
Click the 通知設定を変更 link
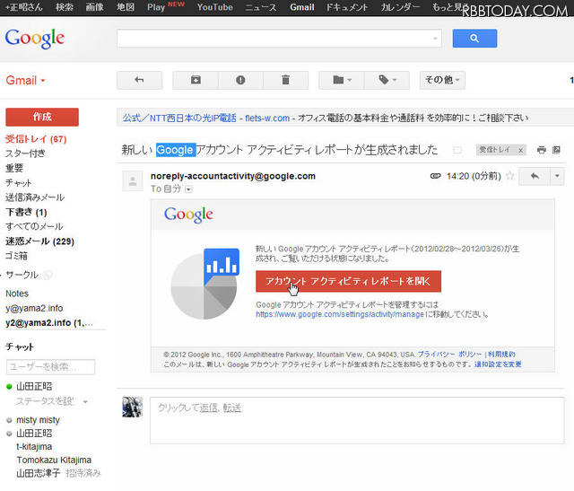(498, 364)
